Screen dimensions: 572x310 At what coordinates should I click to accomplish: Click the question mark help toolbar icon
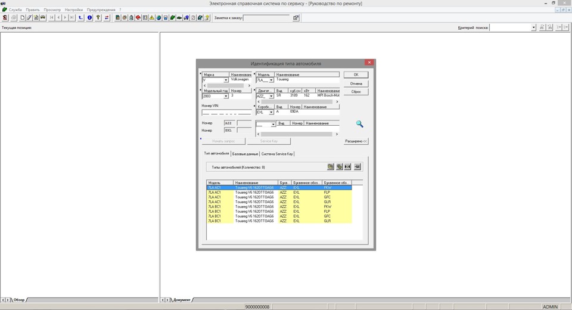click(x=98, y=17)
